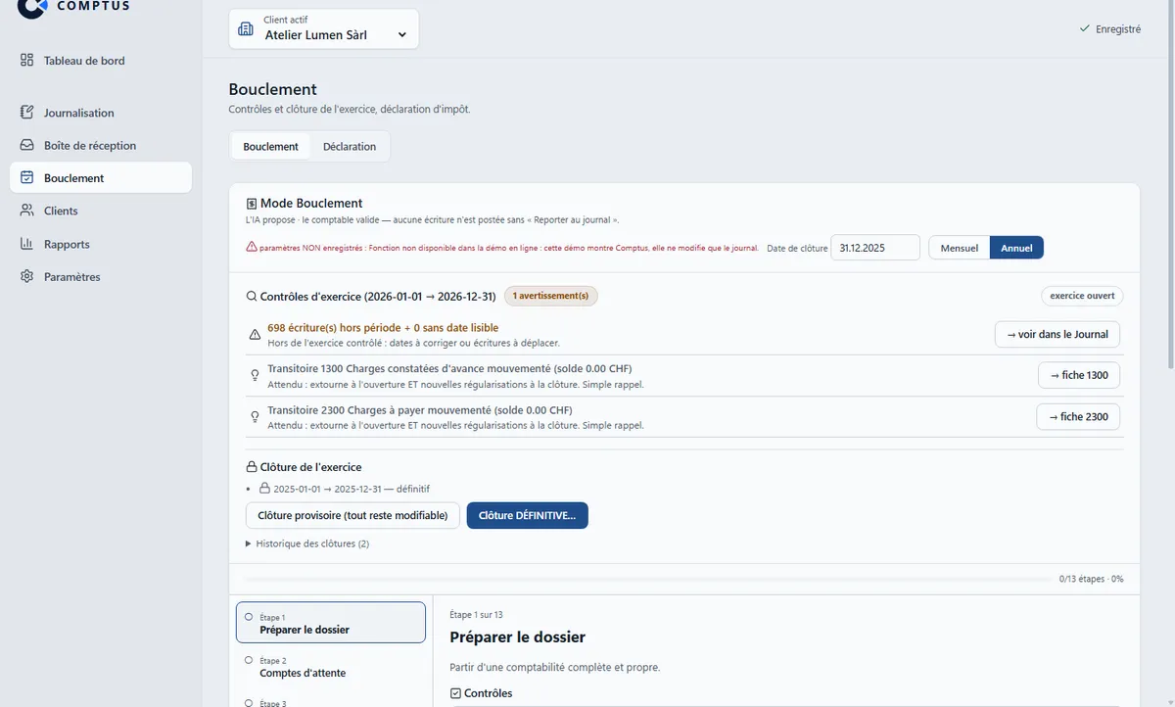Viewport: 1175px width, 707px height.
Task: Choose the Annuel period option
Action: (1016, 248)
